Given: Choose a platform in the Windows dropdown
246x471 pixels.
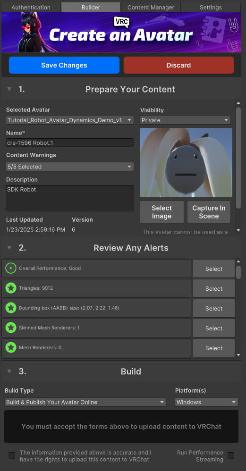Looking at the screenshot, I should [207, 402].
